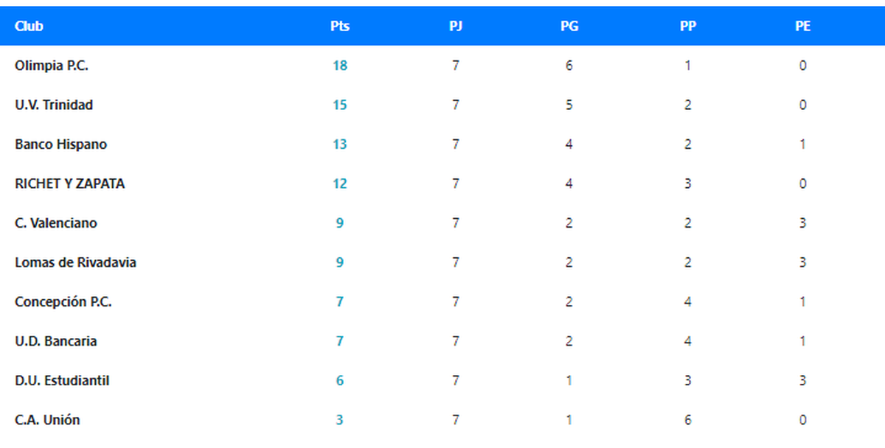Click the PJ column header
The height and width of the screenshot is (448, 885).
456,26
